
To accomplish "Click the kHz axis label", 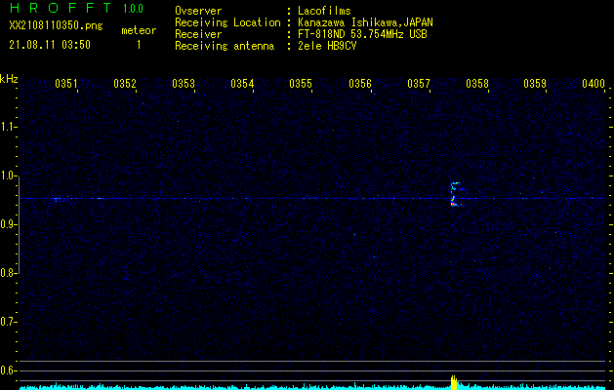I will tap(9, 79).
